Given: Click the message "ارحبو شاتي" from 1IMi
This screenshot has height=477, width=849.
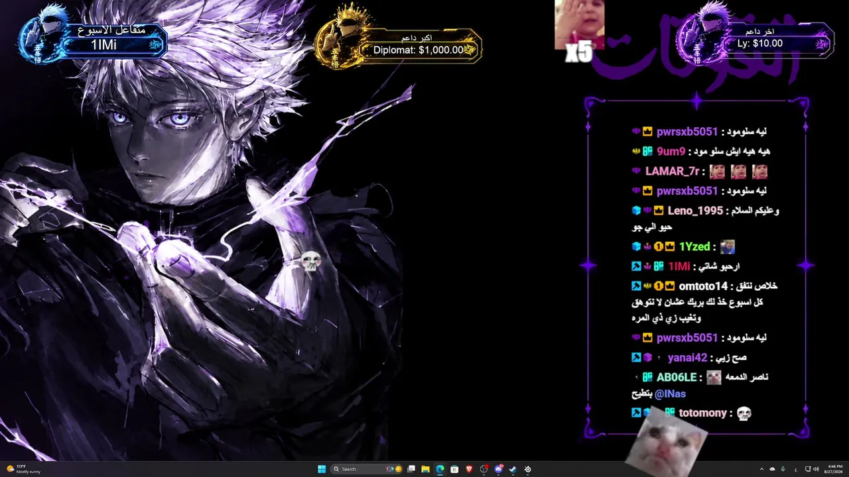Looking at the screenshot, I should click(x=719, y=267).
